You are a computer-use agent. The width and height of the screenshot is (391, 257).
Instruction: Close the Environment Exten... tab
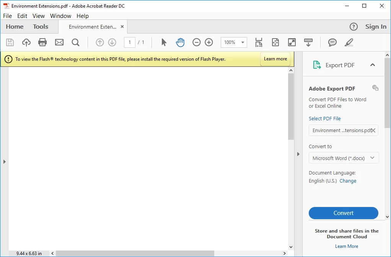(122, 27)
